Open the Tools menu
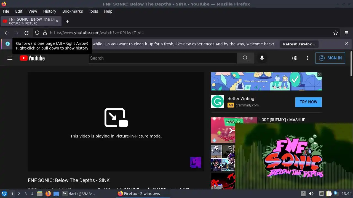This screenshot has height=198, width=353. click(x=93, y=11)
